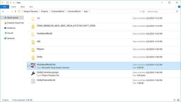Expand the address bar history dropdown
Image resolution: width=181 pixels, height=102 pixels.
click(140, 11)
